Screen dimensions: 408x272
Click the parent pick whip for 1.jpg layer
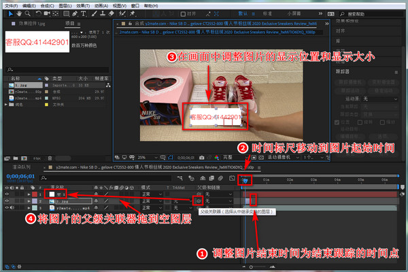tap(199, 201)
